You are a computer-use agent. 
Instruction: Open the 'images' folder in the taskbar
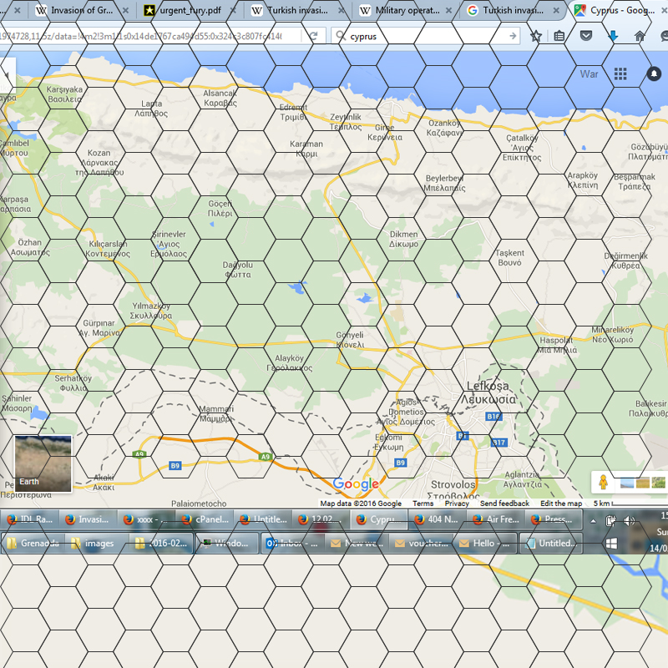tap(97, 544)
